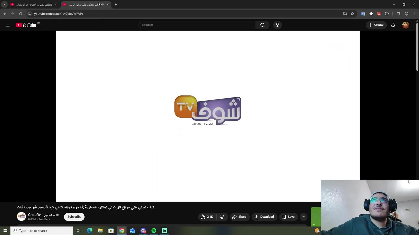Open Task View on the taskbar
Screen dimensions: 419x235
click(x=79, y=231)
